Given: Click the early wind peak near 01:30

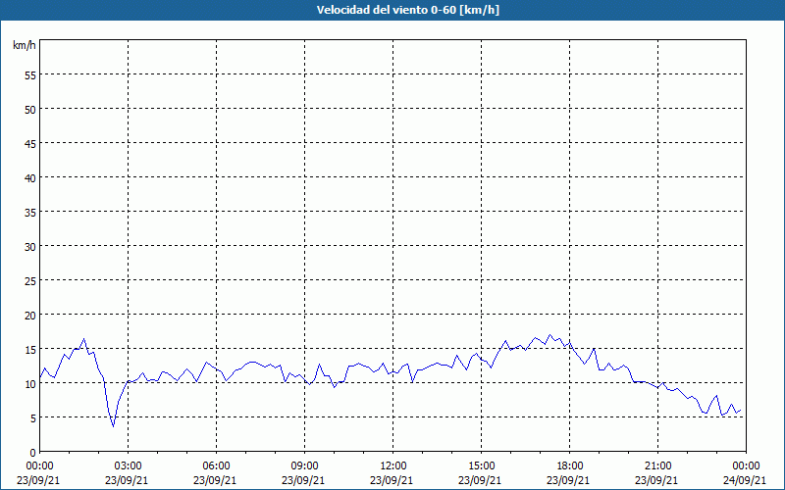Looking at the screenshot, I should [x=83, y=339].
